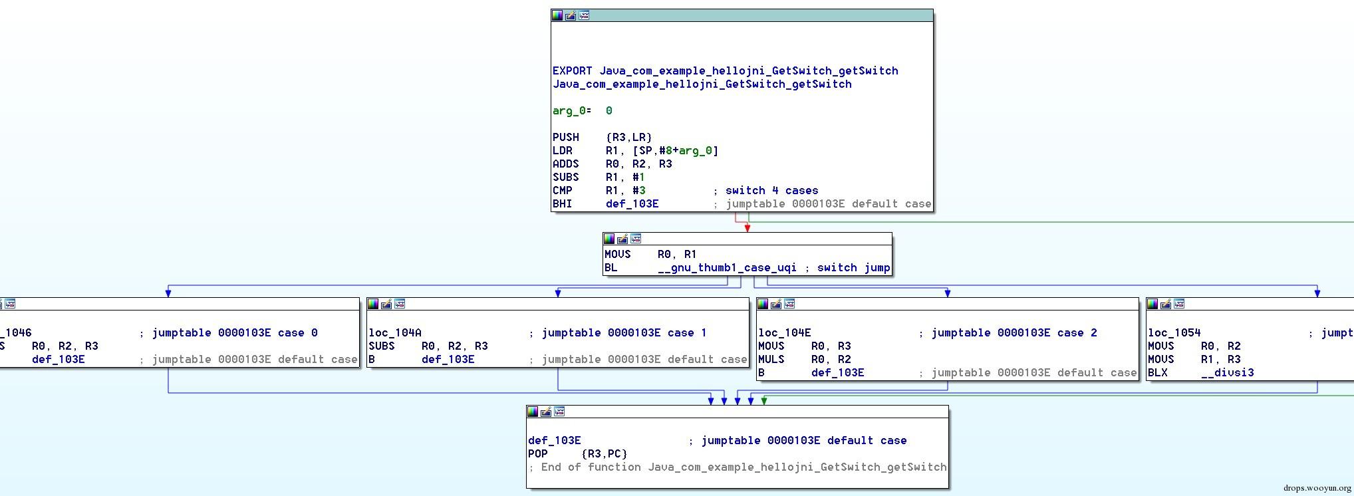Select the MULS R0, R2 instruction
Viewport: 1354px width, 496px height.
[x=805, y=359]
